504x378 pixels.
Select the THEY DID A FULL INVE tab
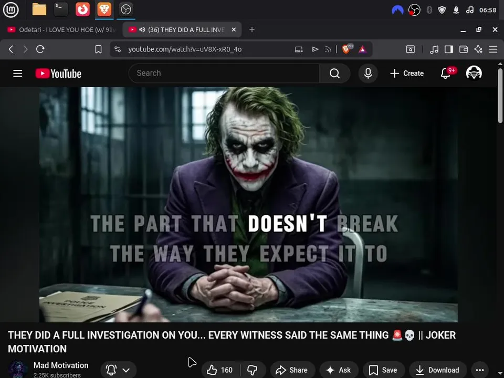pyautogui.click(x=182, y=29)
